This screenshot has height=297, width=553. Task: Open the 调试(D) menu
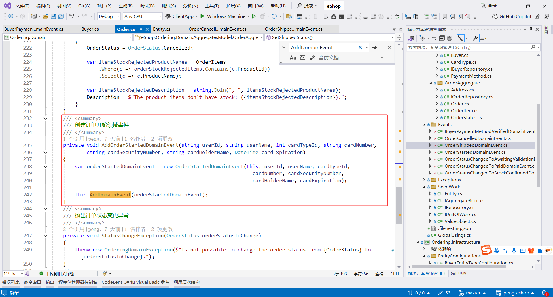pos(147,6)
